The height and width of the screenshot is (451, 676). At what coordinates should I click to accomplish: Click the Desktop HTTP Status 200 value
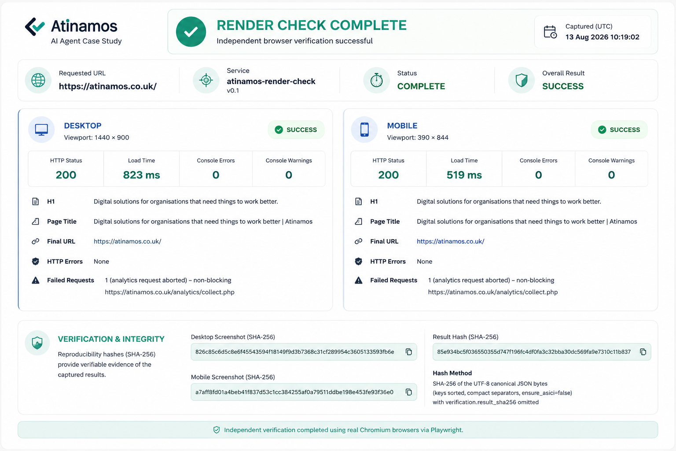(x=66, y=175)
